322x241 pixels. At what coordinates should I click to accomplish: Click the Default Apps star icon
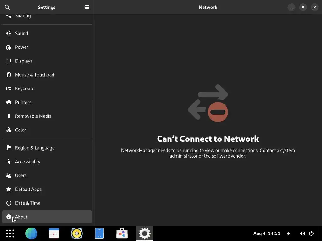[x=8, y=189]
